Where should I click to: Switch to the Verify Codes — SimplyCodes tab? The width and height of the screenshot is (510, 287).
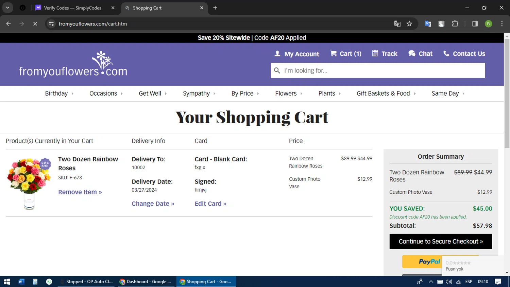72,8
